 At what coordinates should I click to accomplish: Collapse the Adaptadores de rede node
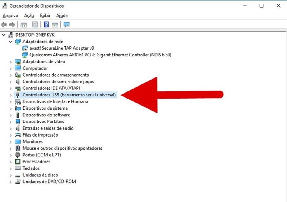(10, 42)
